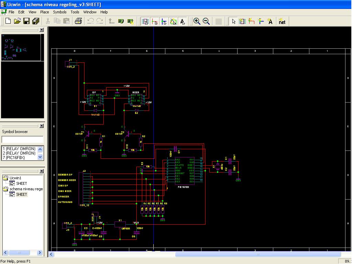Enable the text 'A' selection filter
352x264 pixels.
coord(183,21)
